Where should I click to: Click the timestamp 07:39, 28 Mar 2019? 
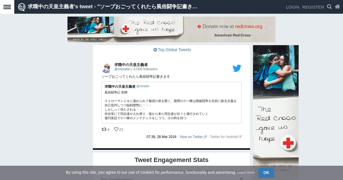click(x=161, y=137)
